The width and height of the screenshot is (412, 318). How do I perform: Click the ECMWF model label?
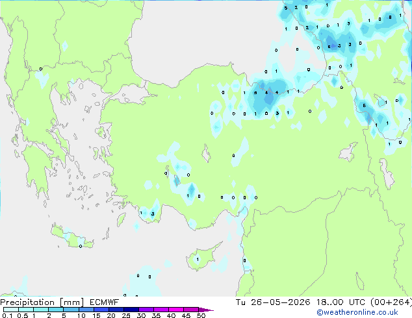coord(105,302)
